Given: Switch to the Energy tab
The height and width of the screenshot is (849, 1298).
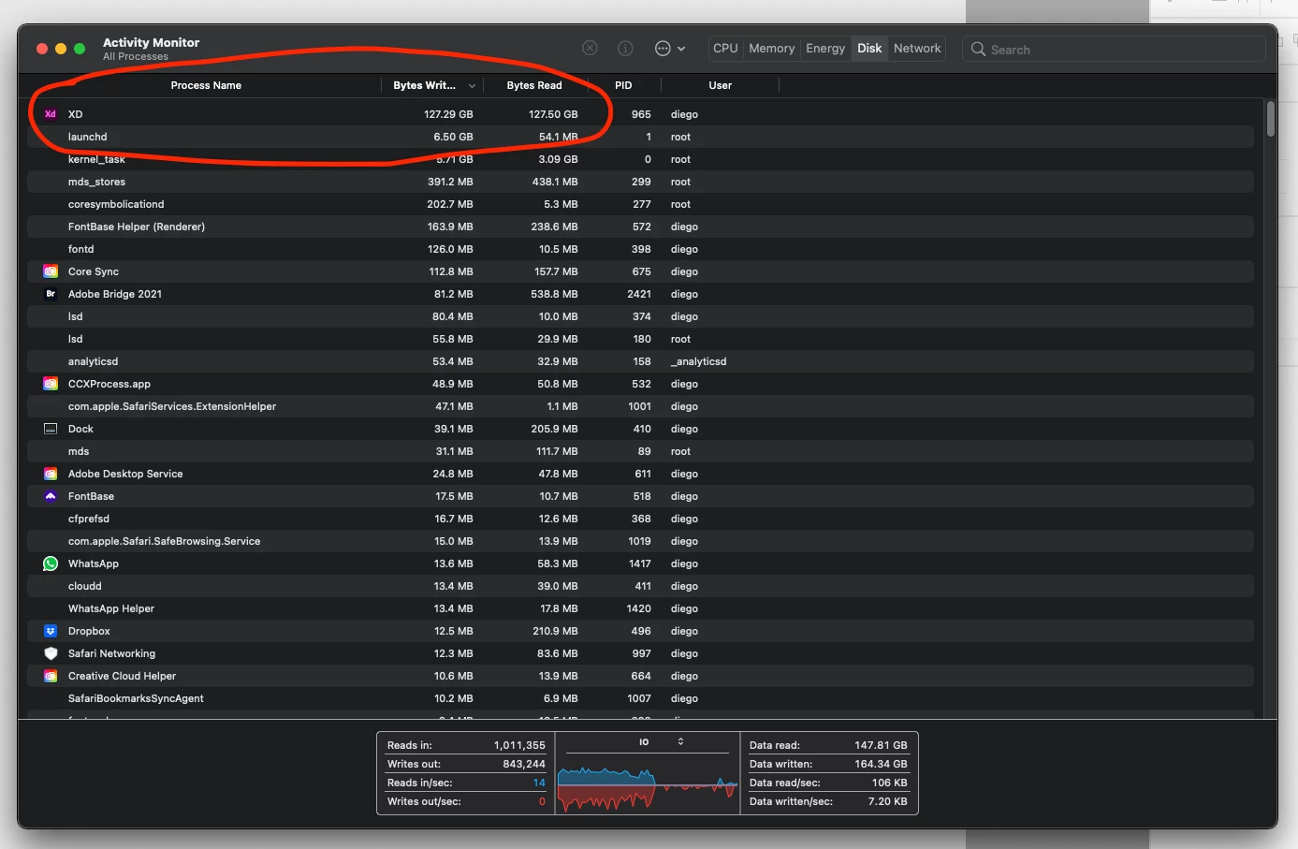Looking at the screenshot, I should click(x=825, y=48).
